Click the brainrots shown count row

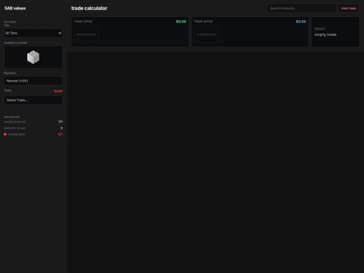point(33,128)
